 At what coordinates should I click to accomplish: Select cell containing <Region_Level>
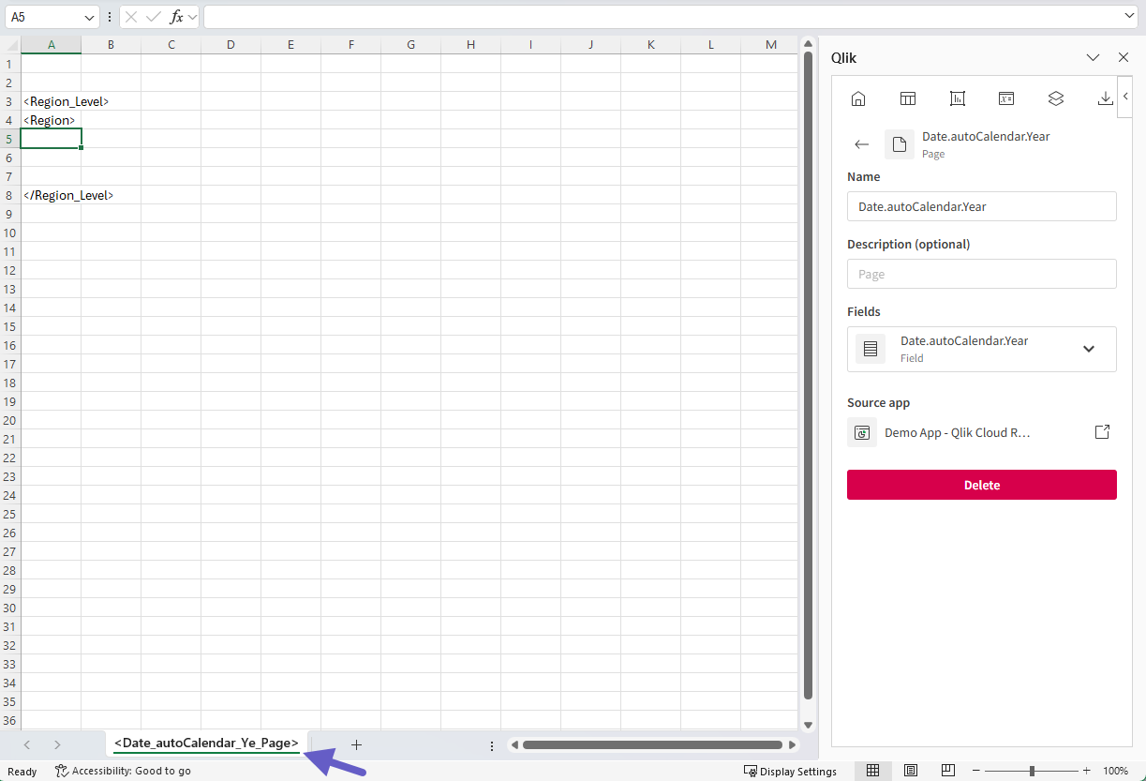pos(51,101)
